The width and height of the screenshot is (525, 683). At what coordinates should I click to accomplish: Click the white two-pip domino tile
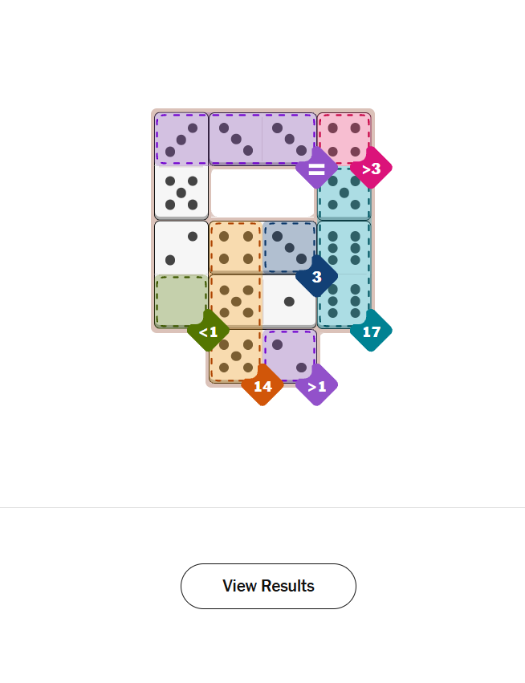(x=181, y=247)
